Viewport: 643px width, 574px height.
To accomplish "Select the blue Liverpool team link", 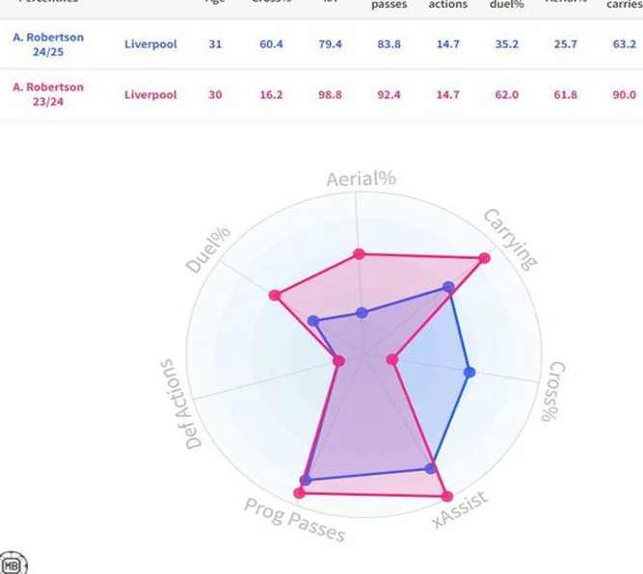I will coord(150,44).
